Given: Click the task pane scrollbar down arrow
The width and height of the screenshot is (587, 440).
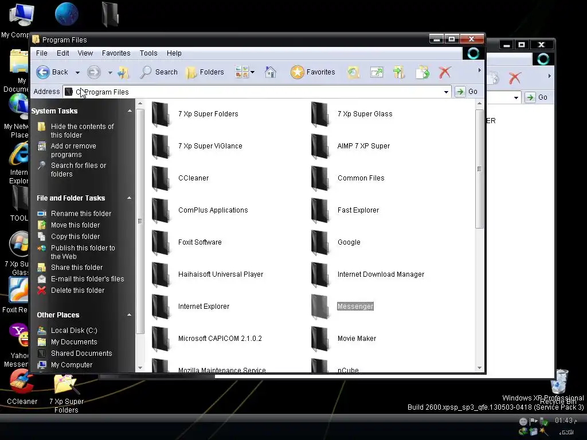Looking at the screenshot, I should (x=140, y=368).
